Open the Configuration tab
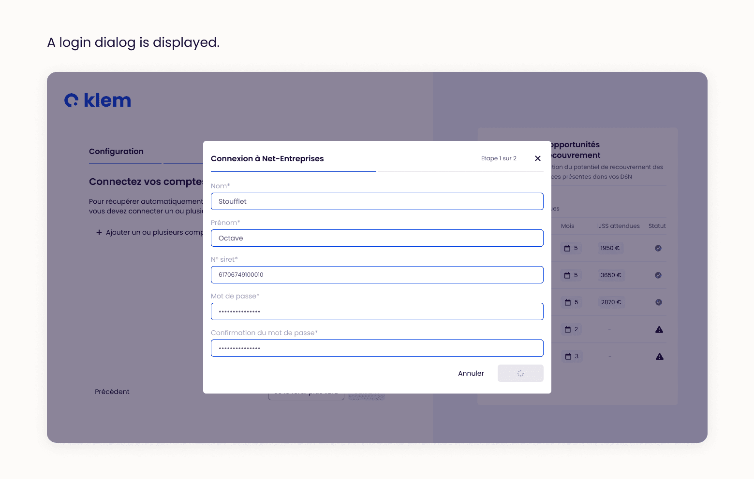754x479 pixels. 116,151
